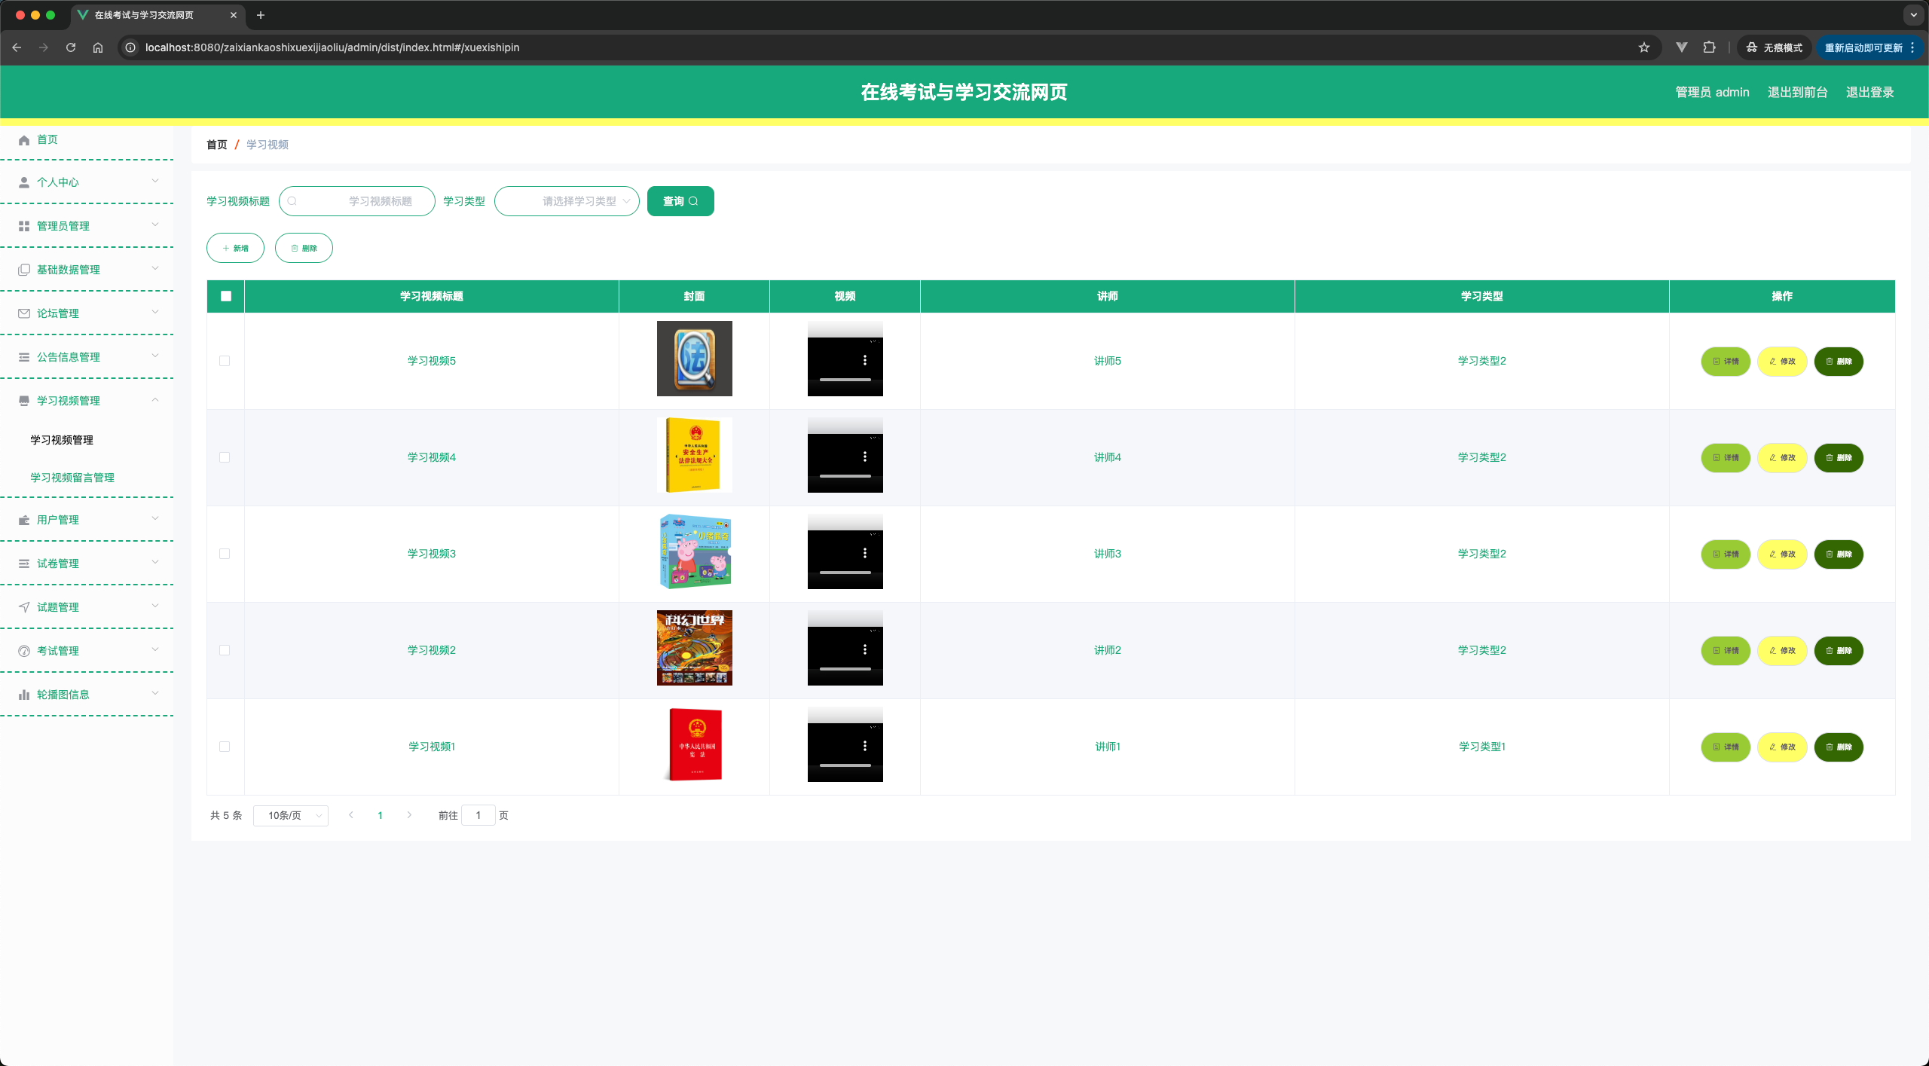Click the 首页 breadcrumb link
1929x1066 pixels.
tap(217, 145)
